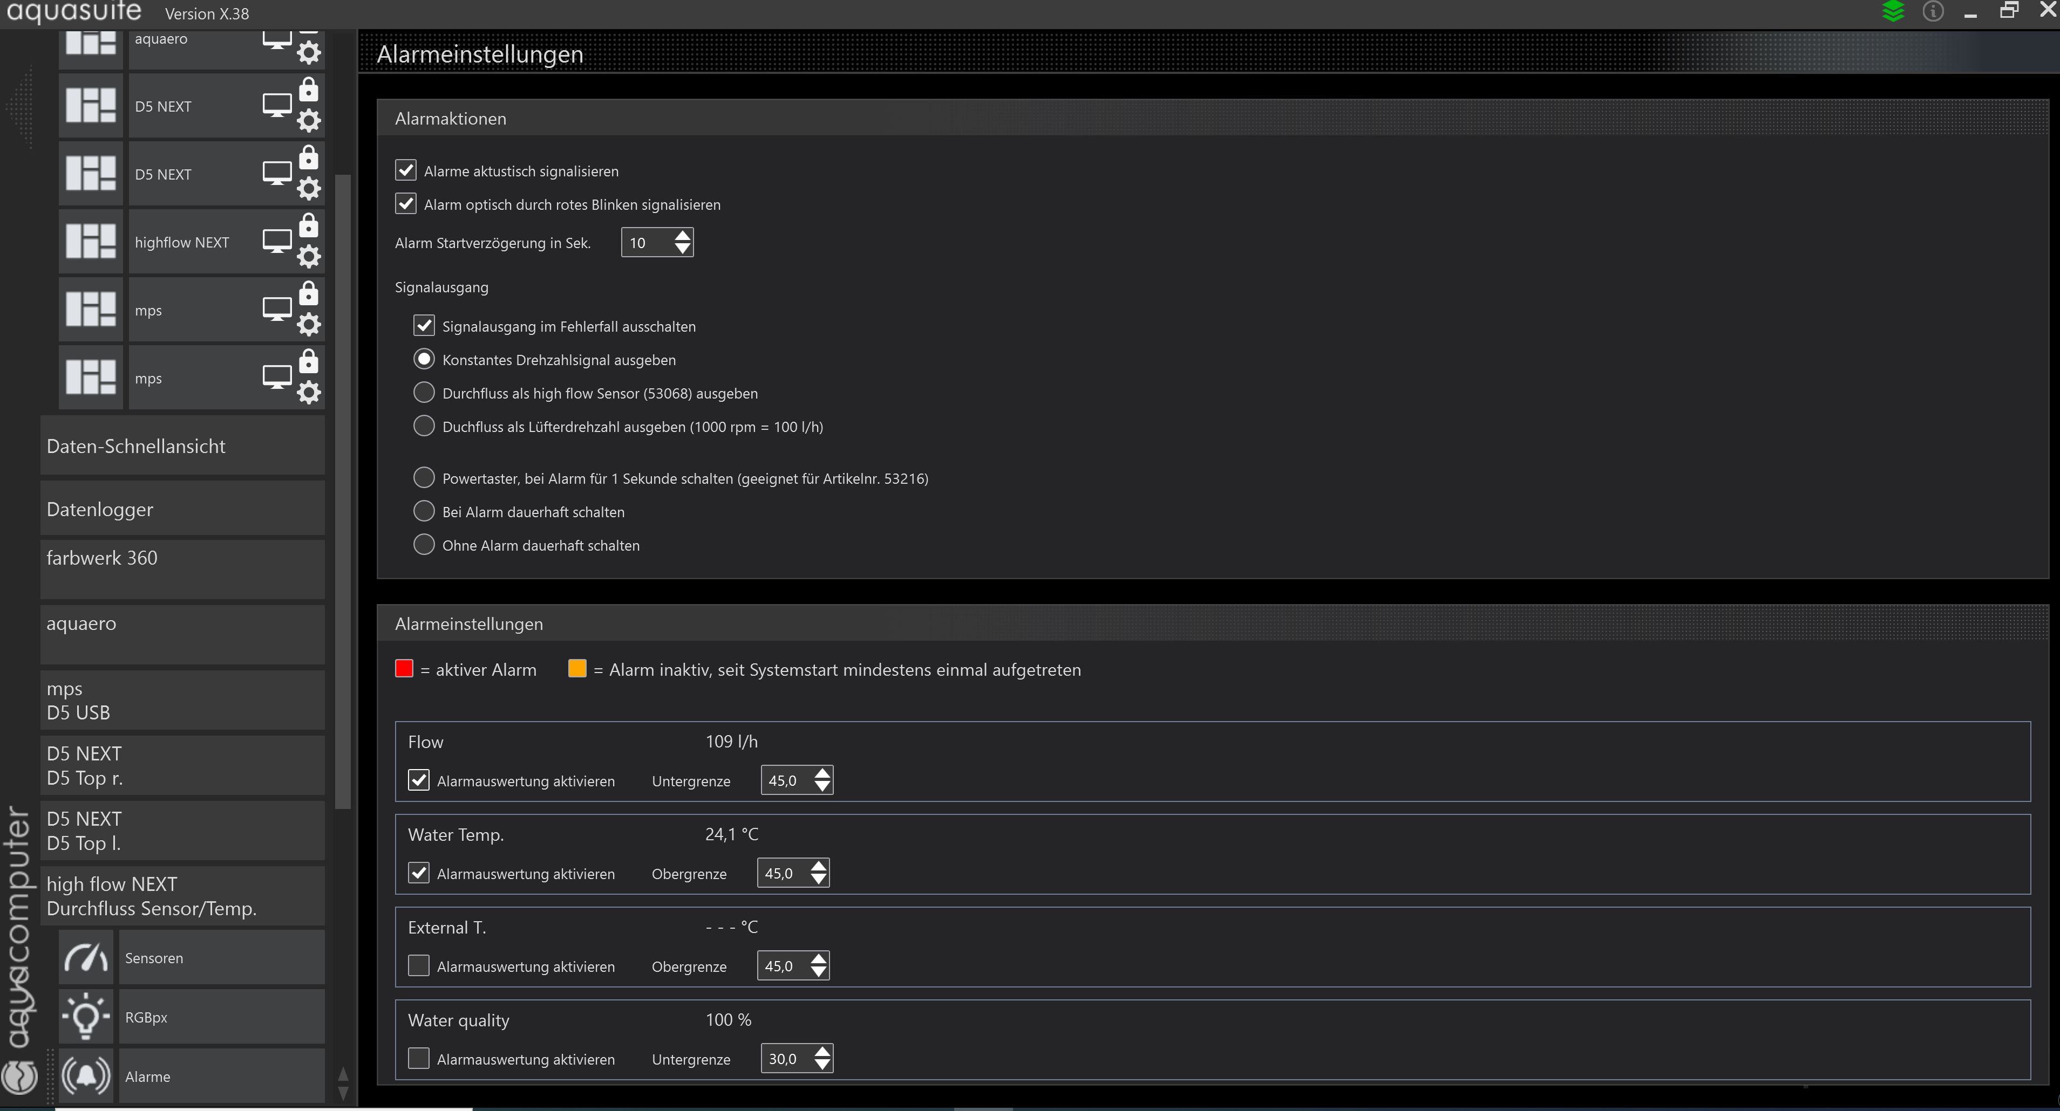This screenshot has height=1111, width=2060.
Task: Expand aquaero device entry in sidebar
Action: click(x=182, y=635)
